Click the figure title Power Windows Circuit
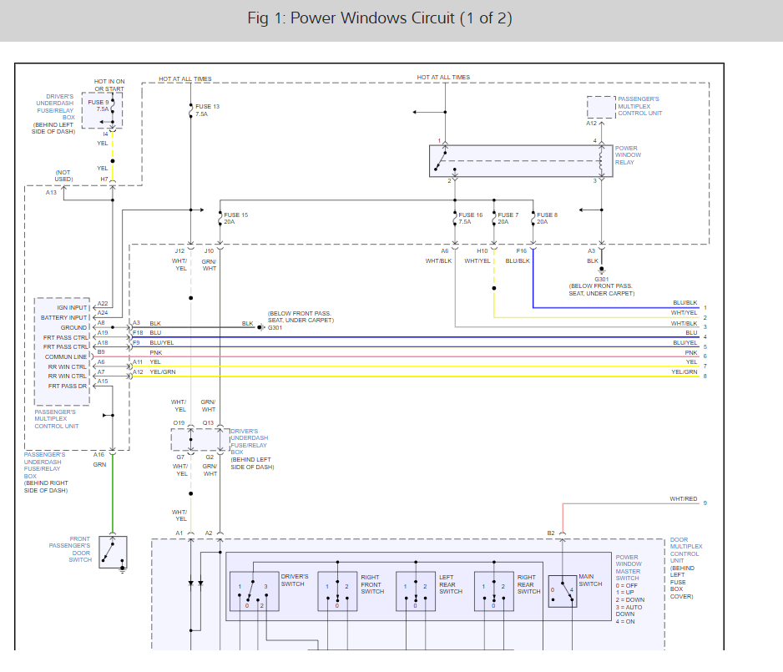Viewport: 783px width, 672px height. 380,18
